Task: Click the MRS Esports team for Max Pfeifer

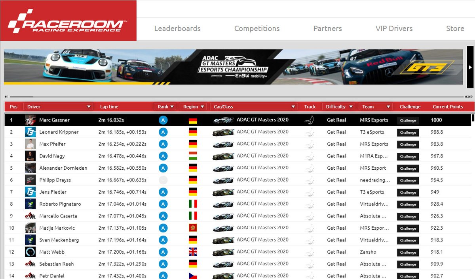Action: click(374, 144)
